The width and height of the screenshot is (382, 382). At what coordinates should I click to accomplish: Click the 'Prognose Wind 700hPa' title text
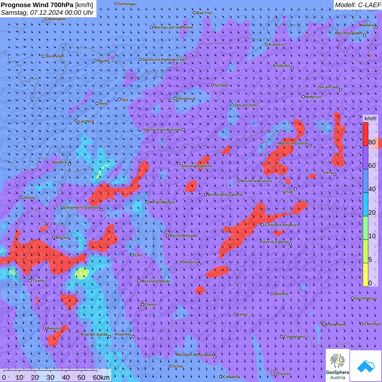click(x=37, y=5)
